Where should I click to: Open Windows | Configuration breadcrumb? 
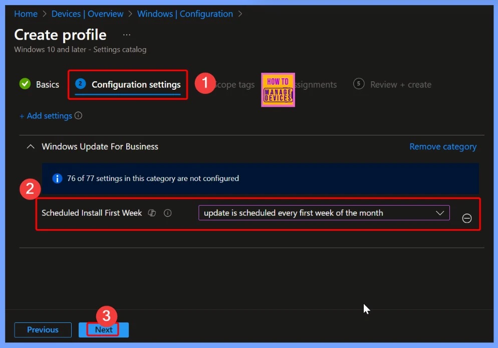tap(185, 14)
